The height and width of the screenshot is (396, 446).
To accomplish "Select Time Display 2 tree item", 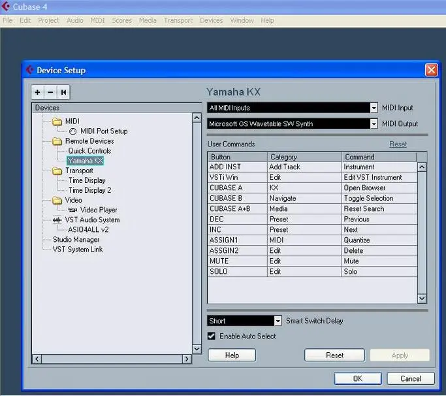I will [90, 190].
